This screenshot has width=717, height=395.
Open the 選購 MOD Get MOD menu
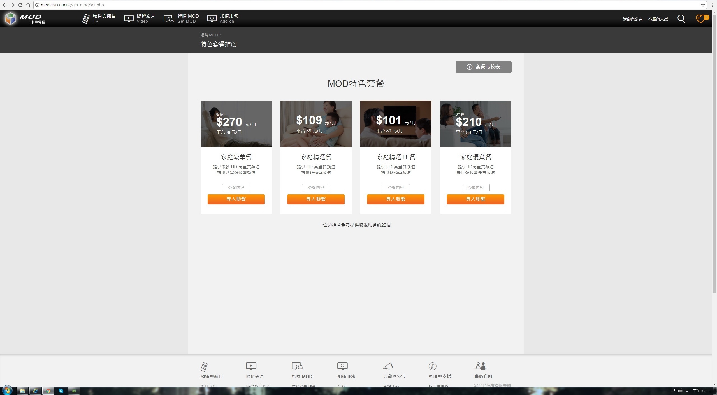point(181,18)
